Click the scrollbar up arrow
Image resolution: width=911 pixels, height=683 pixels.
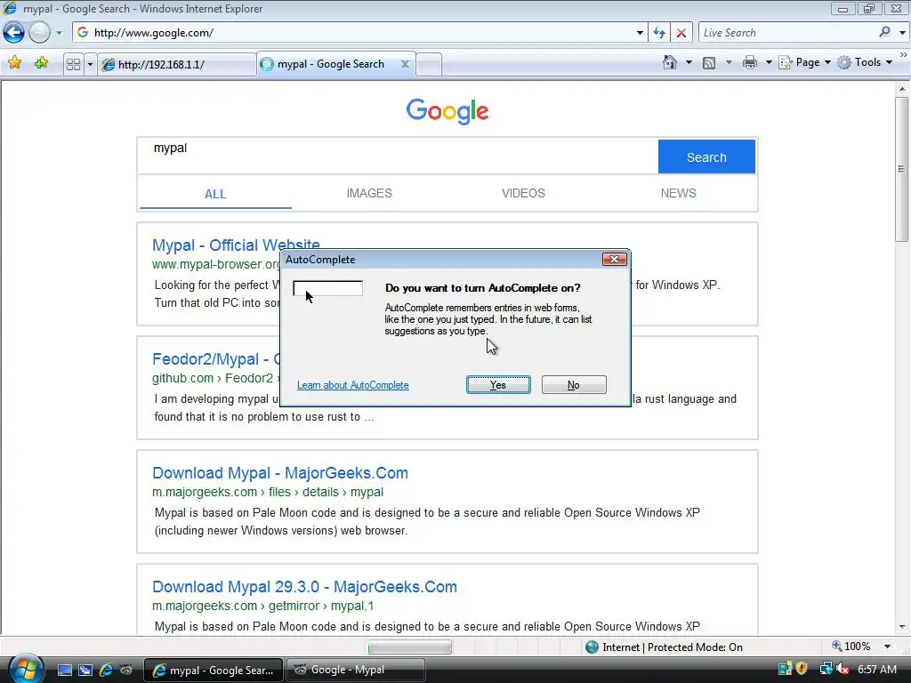902,89
